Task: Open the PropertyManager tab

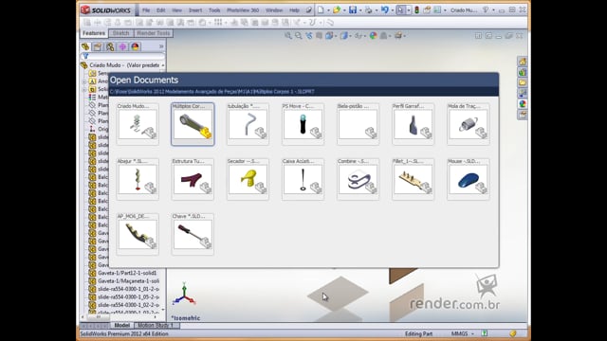Action: click(98, 46)
